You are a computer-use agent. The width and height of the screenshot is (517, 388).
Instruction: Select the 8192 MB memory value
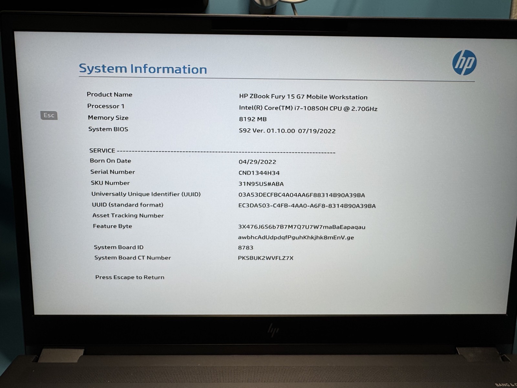[x=253, y=119]
